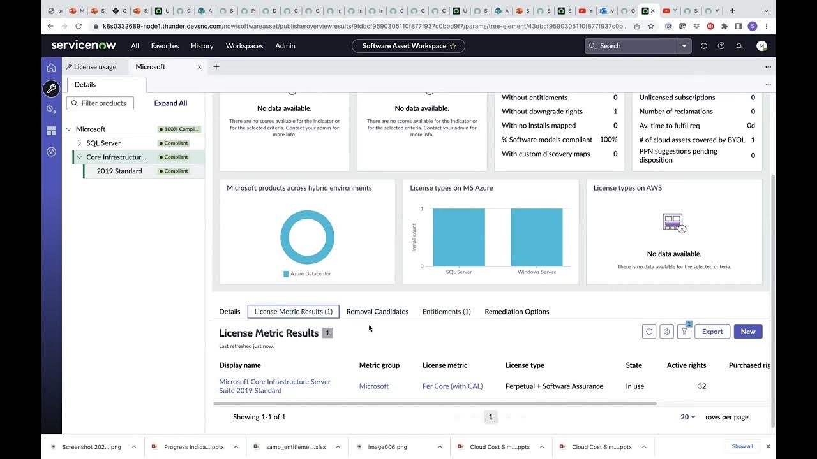This screenshot has height=459, width=817.
Task: Click the global Search field
Action: click(631, 46)
